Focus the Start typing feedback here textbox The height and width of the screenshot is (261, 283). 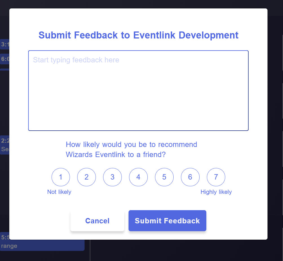click(x=138, y=90)
